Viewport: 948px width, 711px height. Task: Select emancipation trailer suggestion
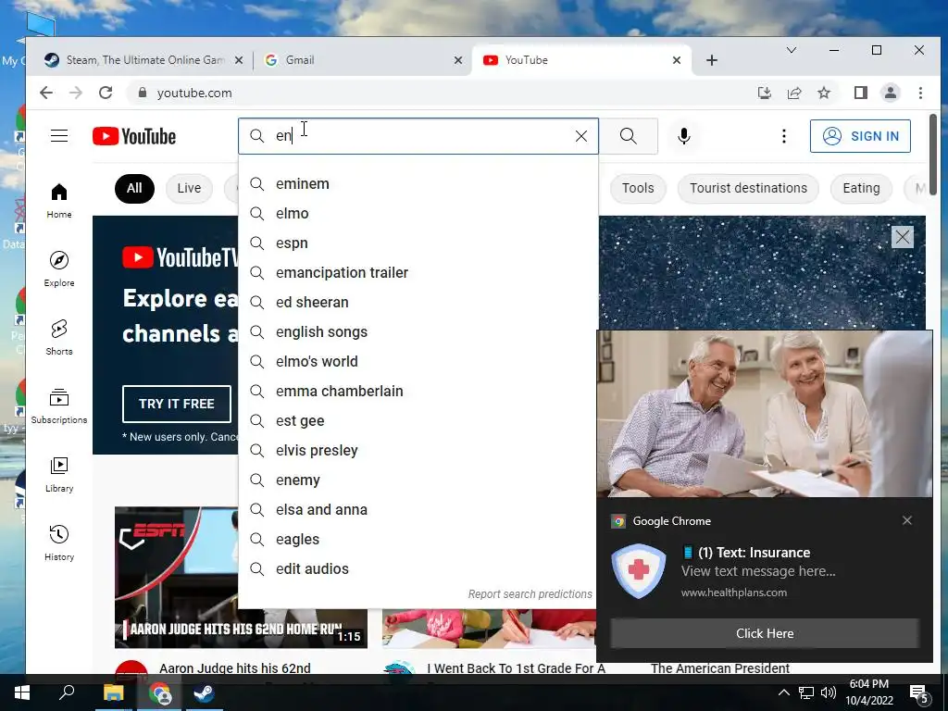(x=418, y=273)
